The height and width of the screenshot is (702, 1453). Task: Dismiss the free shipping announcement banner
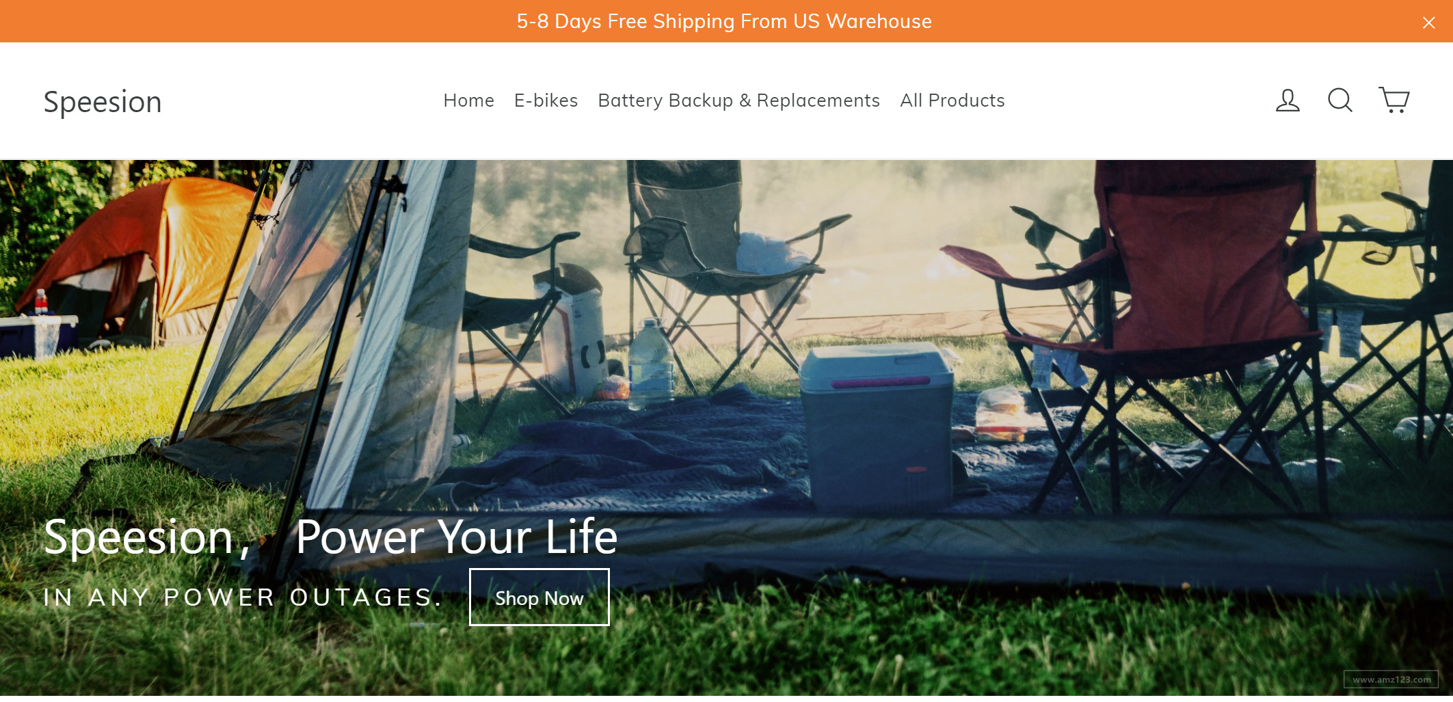pyautogui.click(x=1428, y=23)
